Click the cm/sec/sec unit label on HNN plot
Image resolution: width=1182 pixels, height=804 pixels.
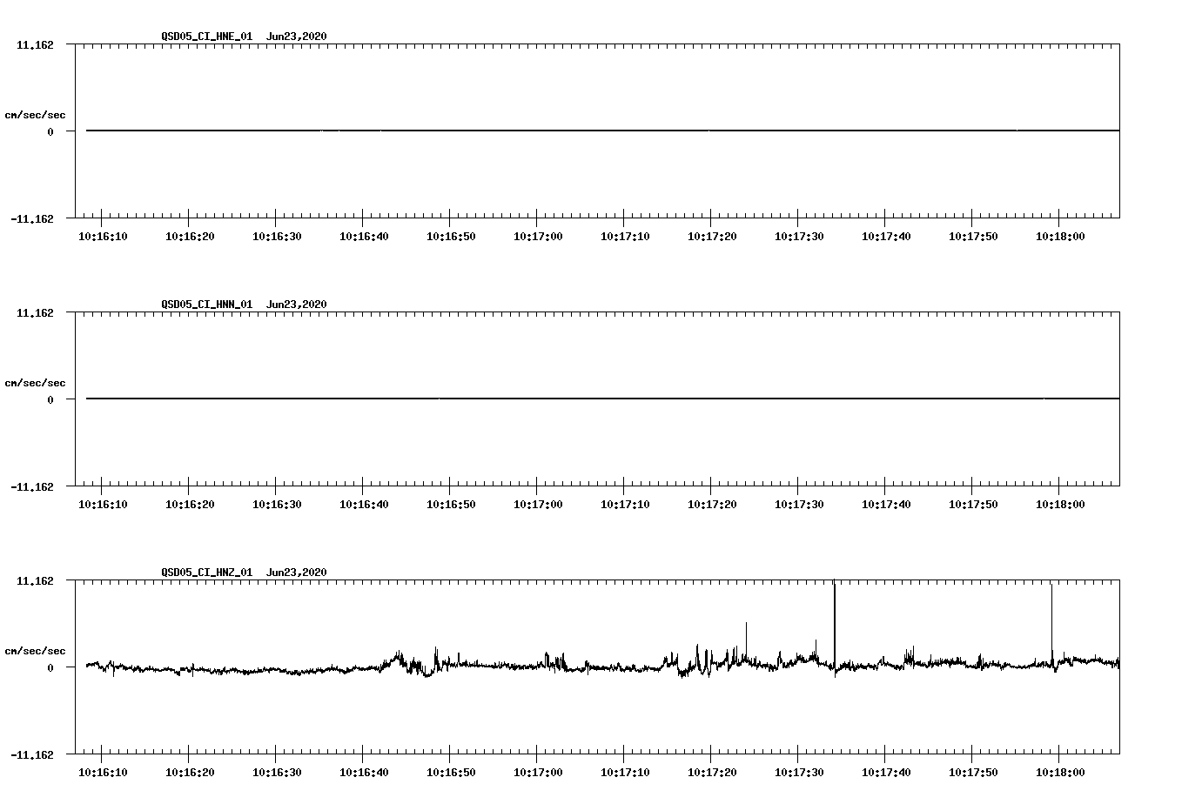click(35, 383)
